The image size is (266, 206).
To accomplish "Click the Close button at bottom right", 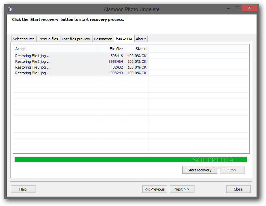I will click(x=238, y=189).
